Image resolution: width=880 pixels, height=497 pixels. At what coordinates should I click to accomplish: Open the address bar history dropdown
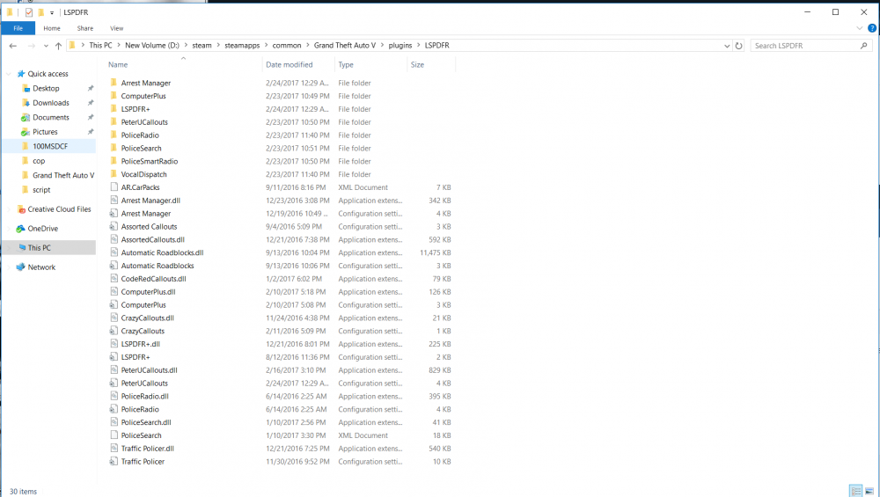click(727, 46)
